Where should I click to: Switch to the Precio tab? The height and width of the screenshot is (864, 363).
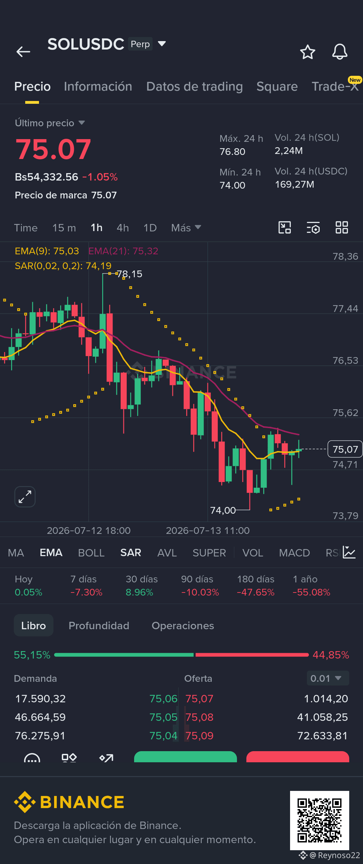pyautogui.click(x=32, y=87)
